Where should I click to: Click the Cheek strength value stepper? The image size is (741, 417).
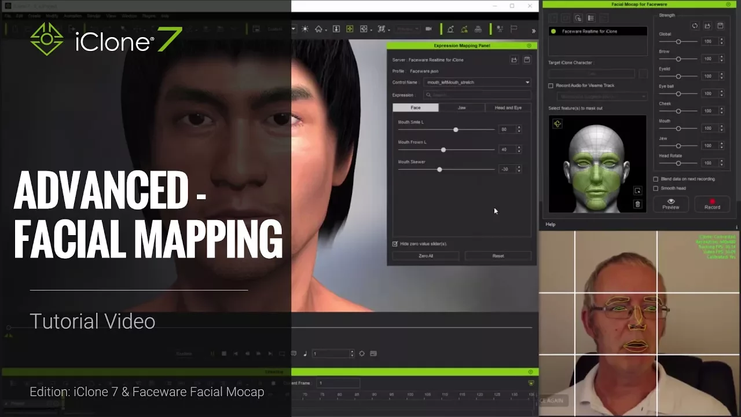point(721,111)
